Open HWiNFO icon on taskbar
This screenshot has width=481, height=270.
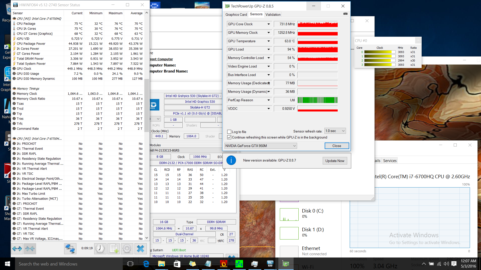(x=270, y=264)
